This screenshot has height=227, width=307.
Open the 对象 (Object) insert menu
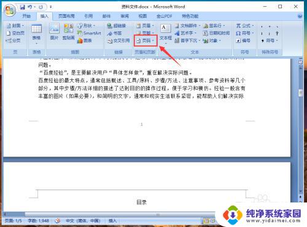pyautogui.click(x=212, y=40)
